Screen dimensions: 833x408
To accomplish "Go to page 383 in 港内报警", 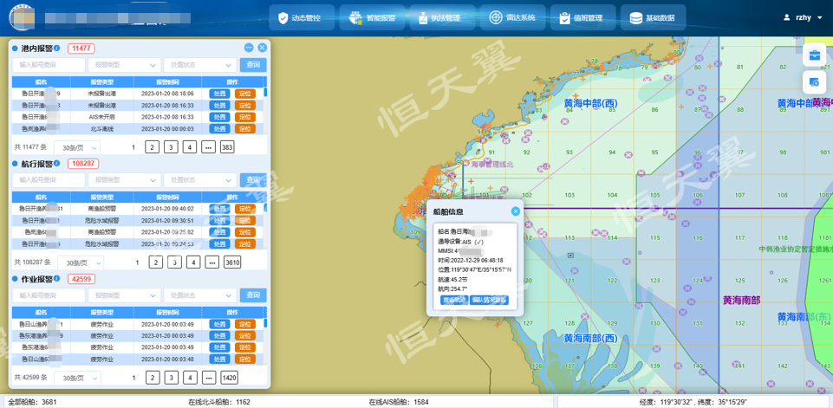I will coord(227,147).
